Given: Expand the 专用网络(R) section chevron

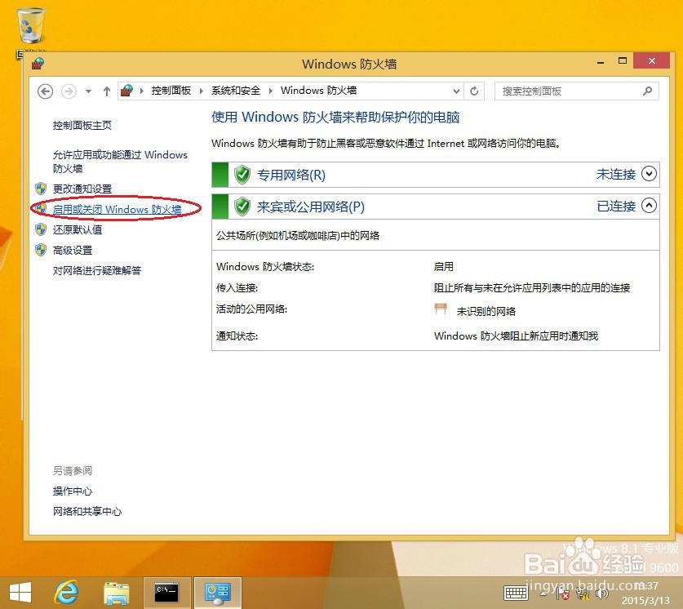Looking at the screenshot, I should (649, 174).
